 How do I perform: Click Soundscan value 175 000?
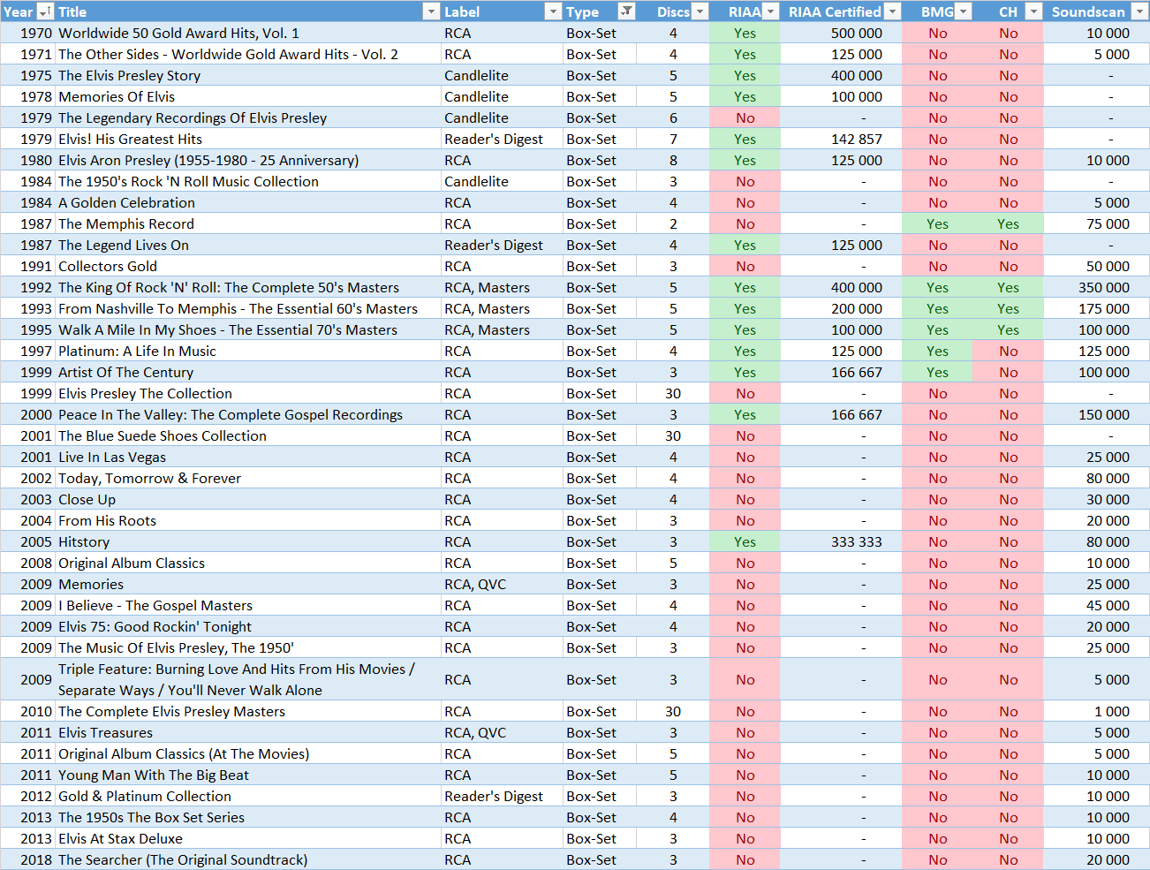click(x=1096, y=308)
